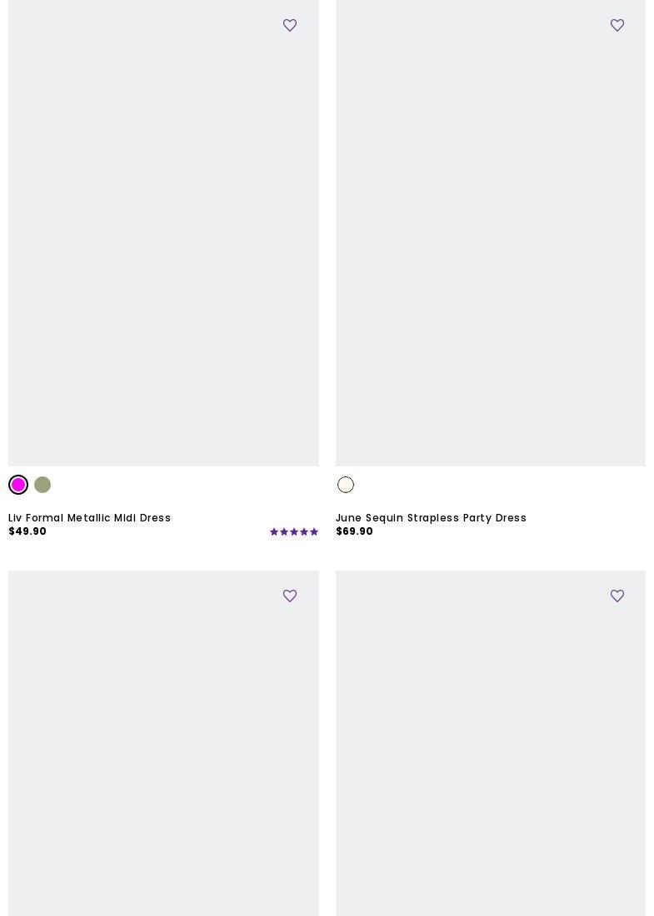Click second star of Liv dress rating
Screen dimensions: 654x916
coord(284,531)
